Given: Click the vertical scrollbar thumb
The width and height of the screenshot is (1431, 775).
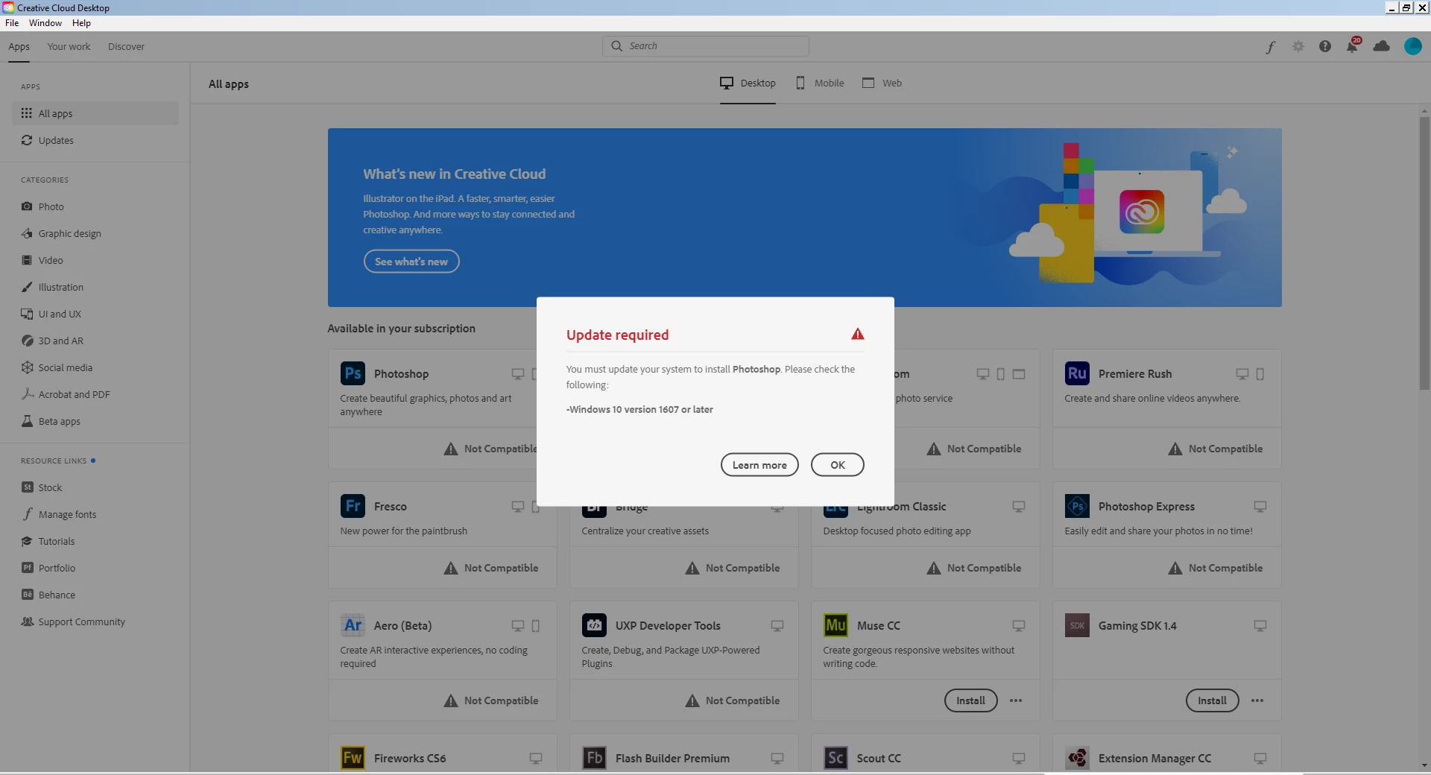Looking at the screenshot, I should [1424, 253].
